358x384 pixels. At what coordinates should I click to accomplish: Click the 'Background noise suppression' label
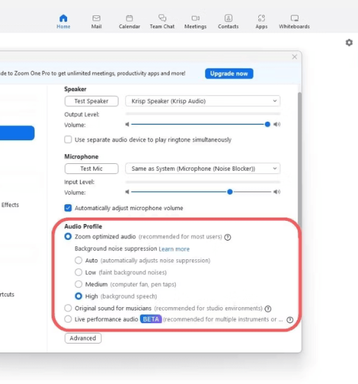116,248
